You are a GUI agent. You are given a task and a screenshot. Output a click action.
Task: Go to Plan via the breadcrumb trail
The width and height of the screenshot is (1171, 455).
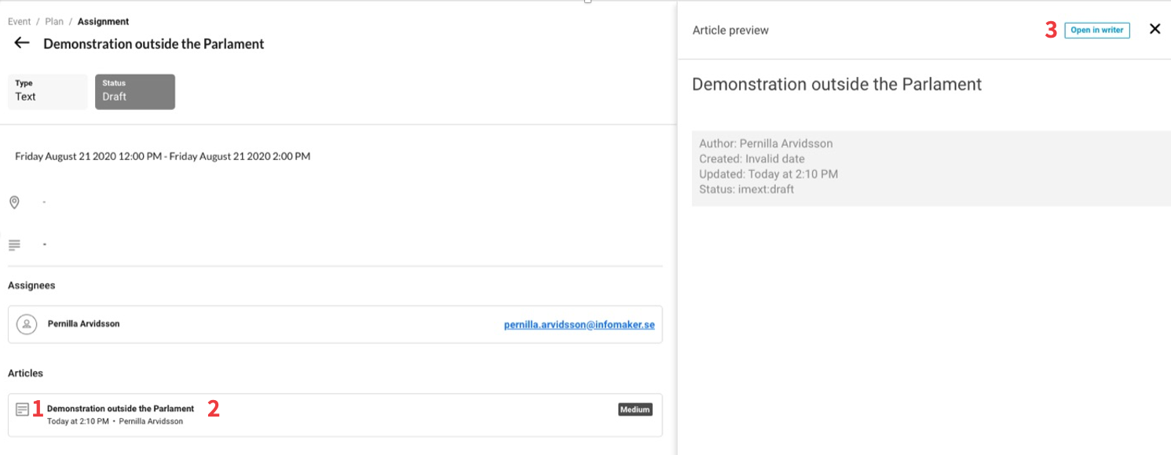click(54, 21)
